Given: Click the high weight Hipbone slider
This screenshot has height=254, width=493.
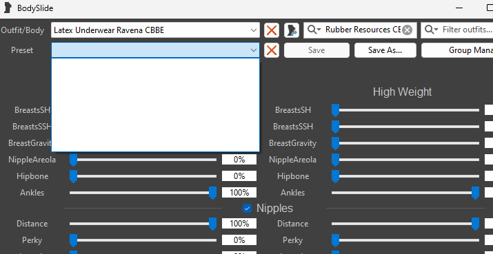Looking at the screenshot, I should click(x=405, y=176).
